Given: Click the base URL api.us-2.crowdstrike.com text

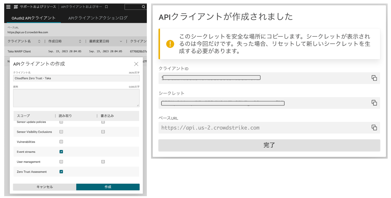Looking at the screenshot, I should 28,32.
